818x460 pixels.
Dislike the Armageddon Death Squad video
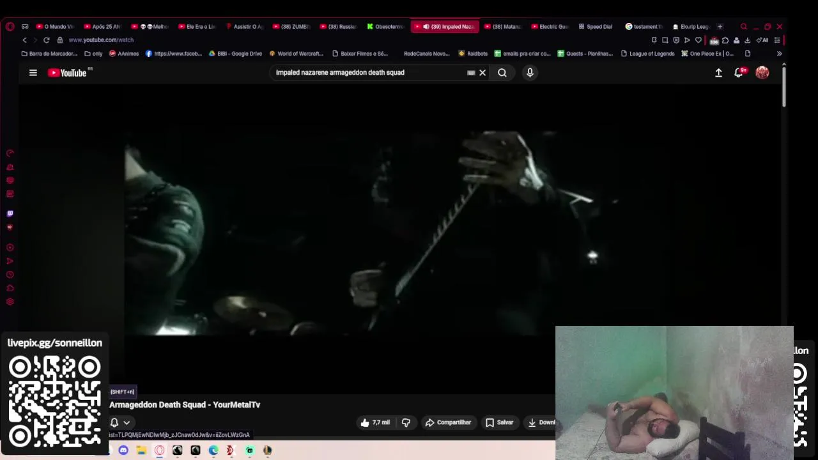[406, 422]
